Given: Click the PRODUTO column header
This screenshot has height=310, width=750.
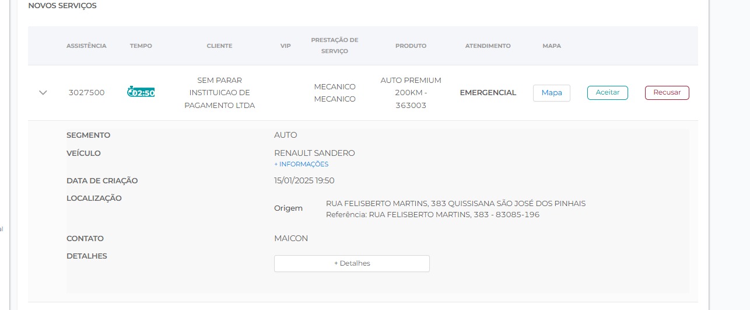Looking at the screenshot, I should [411, 46].
